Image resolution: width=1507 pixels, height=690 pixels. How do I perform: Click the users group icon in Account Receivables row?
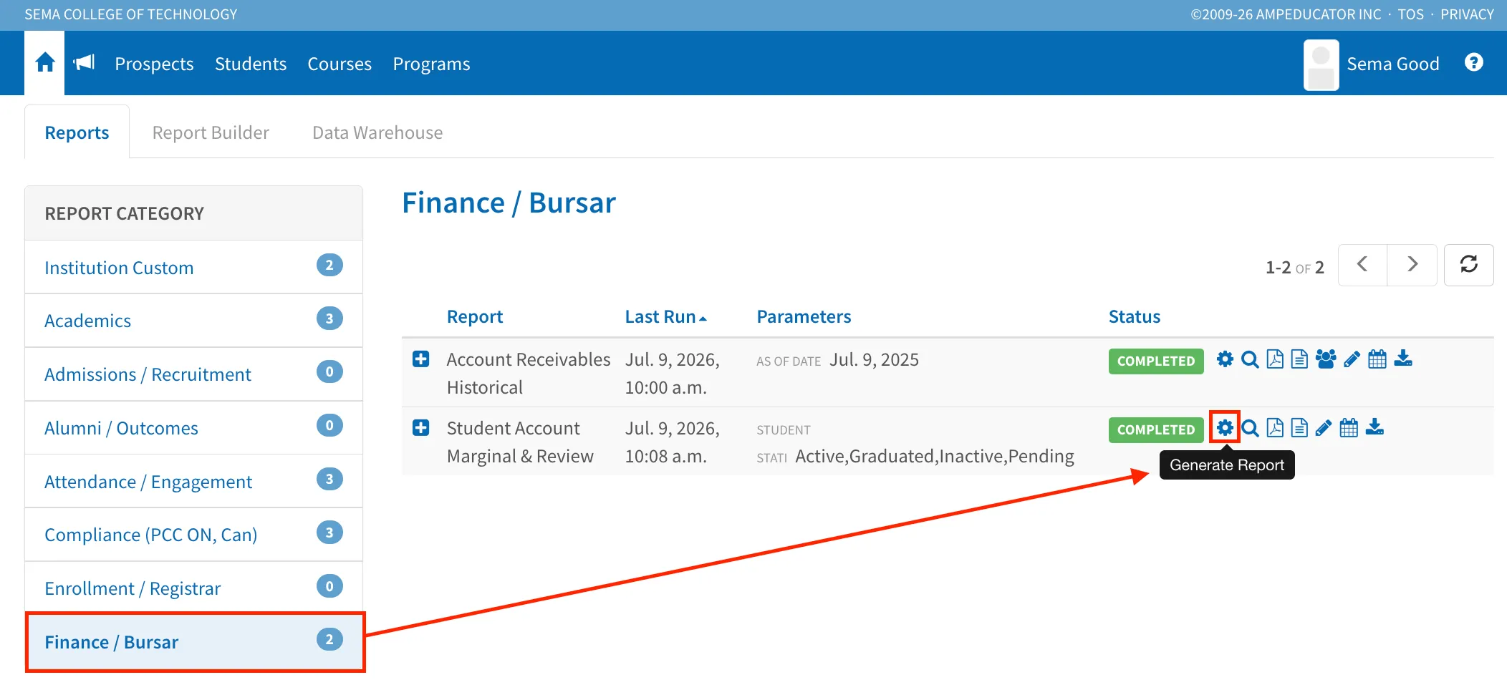click(1326, 359)
